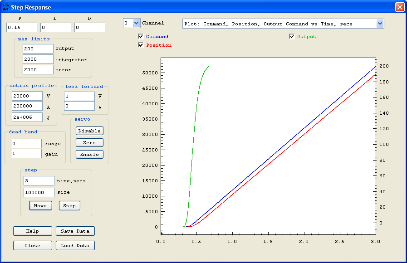Select the motion profile V field
The height and width of the screenshot is (263, 407).
point(27,96)
